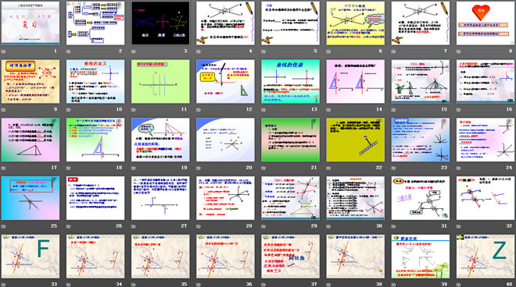Select the 三线八角 slide 31 thumbnail
Viewport: 516px width, 287px height.
(421, 198)
